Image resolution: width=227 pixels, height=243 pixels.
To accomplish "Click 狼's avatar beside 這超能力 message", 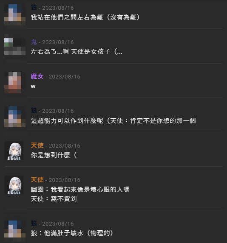I will [x=15, y=117].
